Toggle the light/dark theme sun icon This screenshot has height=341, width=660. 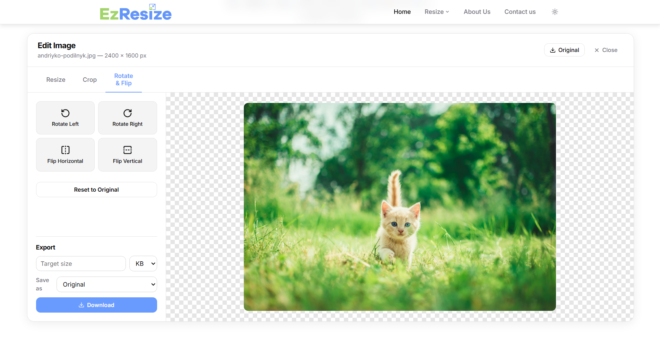pos(555,12)
